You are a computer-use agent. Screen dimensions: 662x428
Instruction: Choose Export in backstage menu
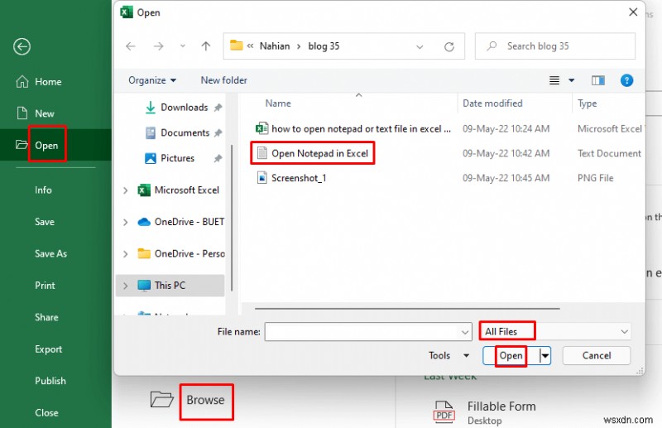point(48,349)
